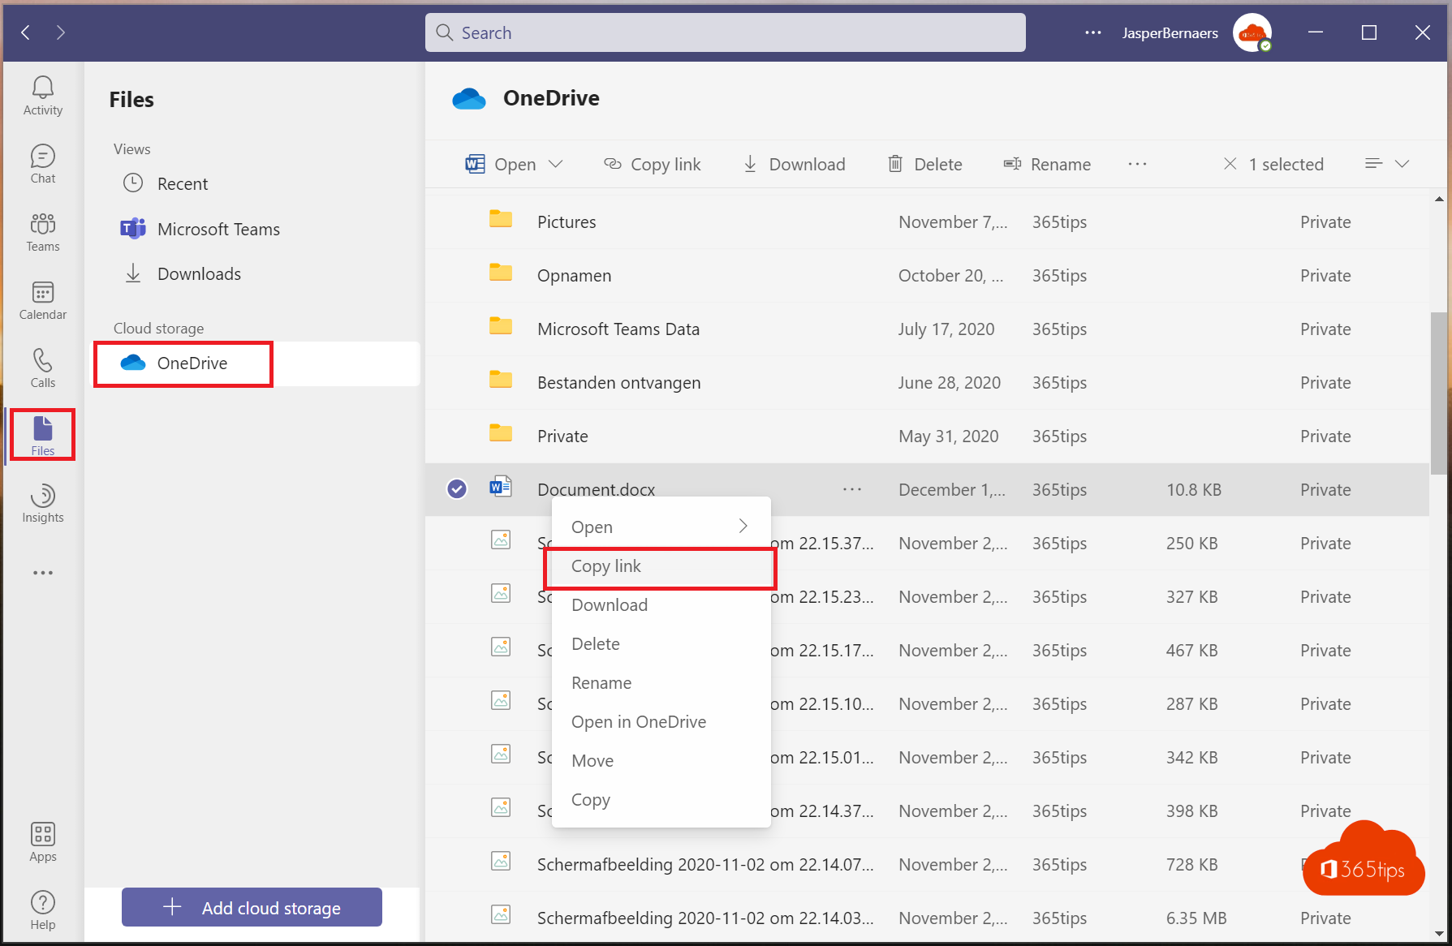
Task: Select Open in OneDrive menu entry
Action: pyautogui.click(x=639, y=722)
